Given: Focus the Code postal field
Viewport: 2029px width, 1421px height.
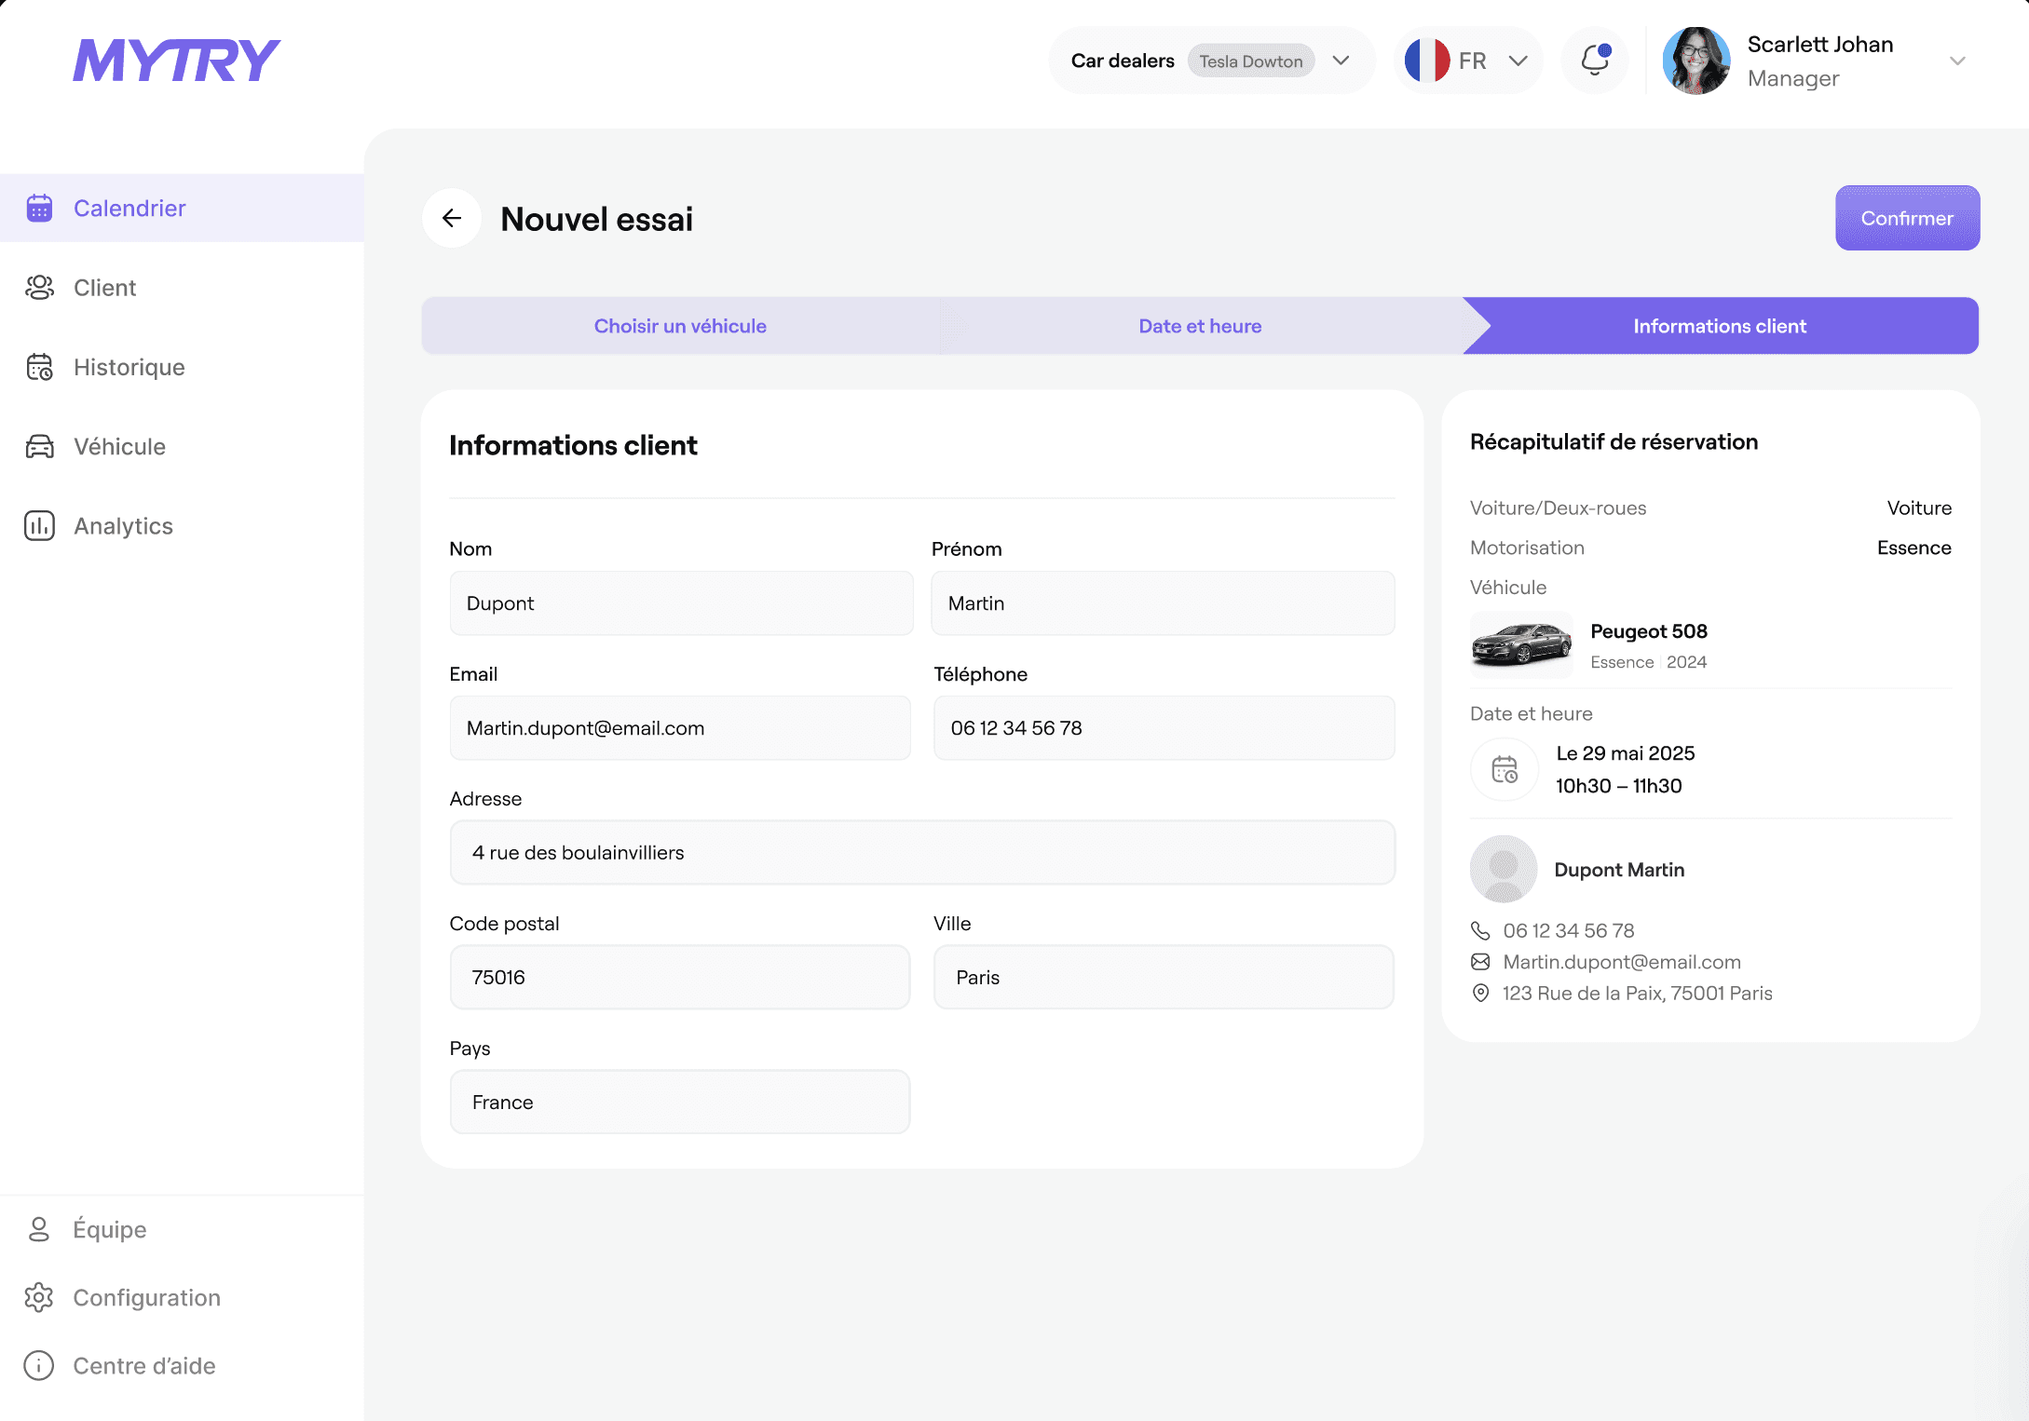Looking at the screenshot, I should coord(680,978).
